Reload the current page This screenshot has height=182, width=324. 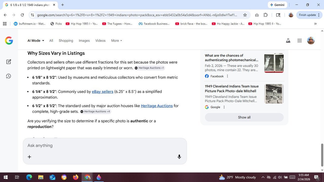point(22,15)
